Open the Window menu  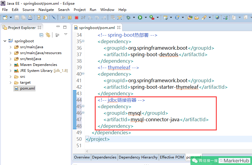107,10
